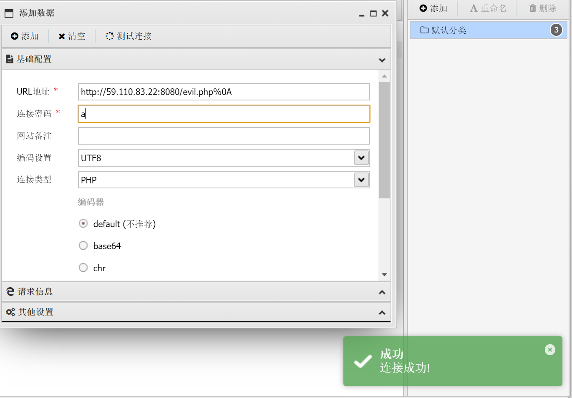Maximize the 添加数据 dialog

(373, 13)
